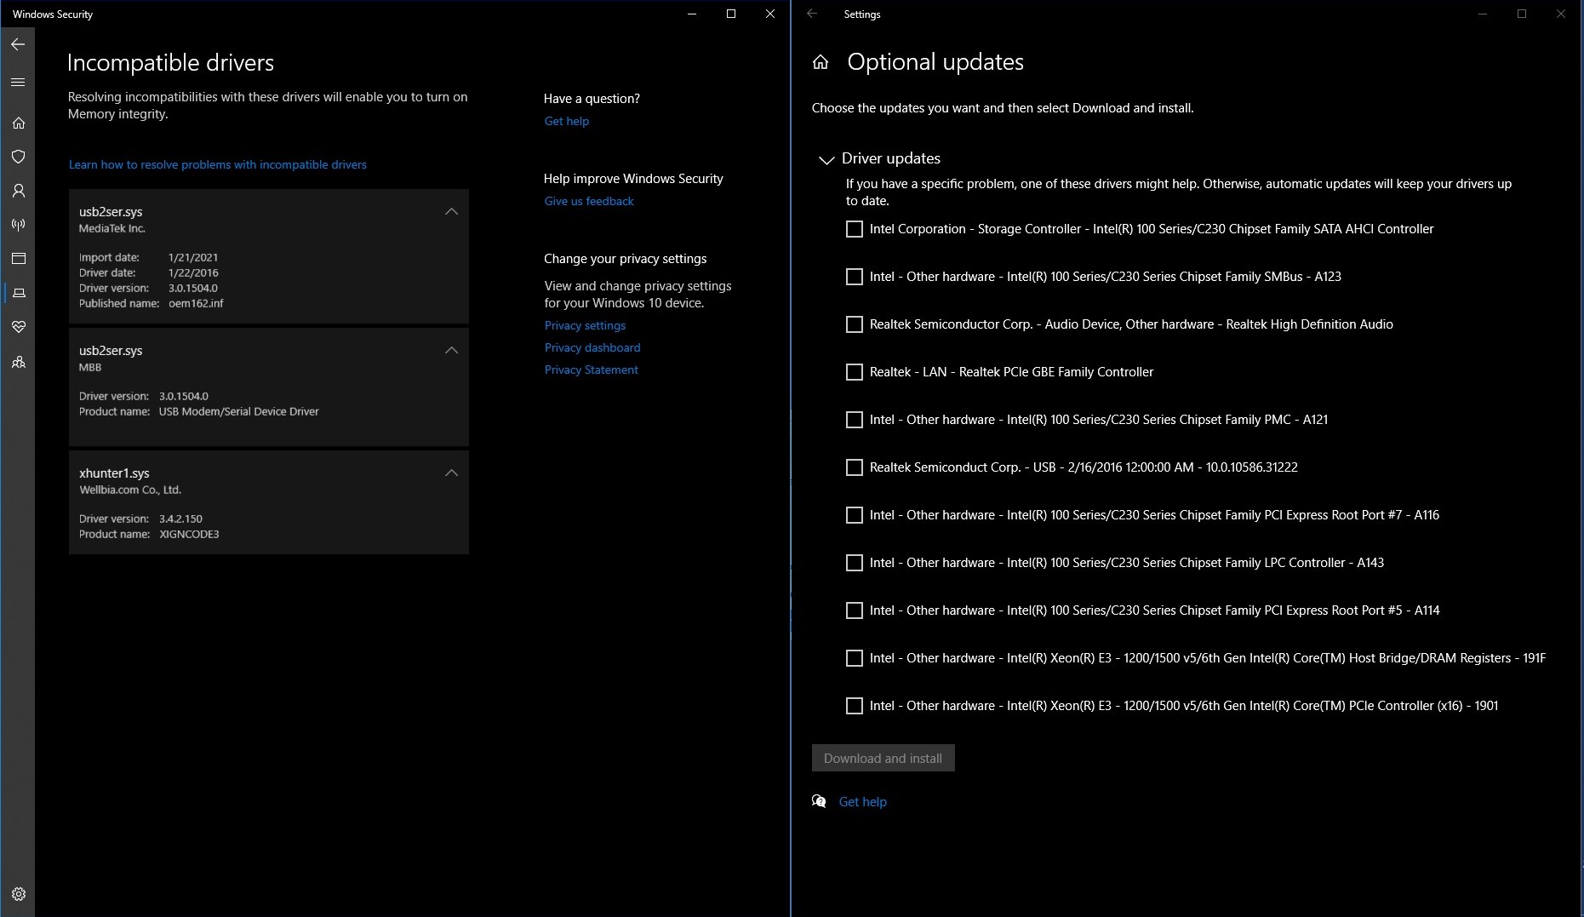The image size is (1584, 917).
Task: Click Get help link in Windows Security
Action: pos(567,121)
